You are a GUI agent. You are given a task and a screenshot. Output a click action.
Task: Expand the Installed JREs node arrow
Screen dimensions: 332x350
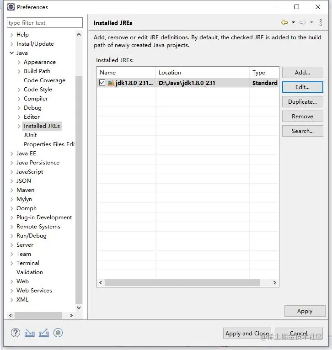tap(19, 127)
